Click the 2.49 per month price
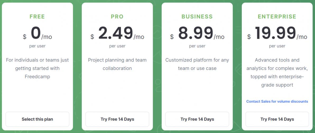The width and height of the screenshot is (315, 133). click(x=117, y=34)
